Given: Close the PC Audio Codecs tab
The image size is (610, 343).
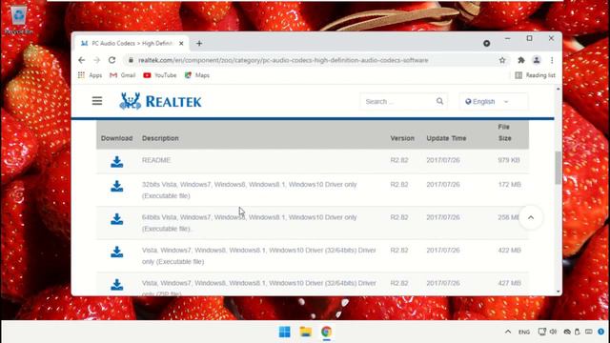Looking at the screenshot, I should point(181,44).
